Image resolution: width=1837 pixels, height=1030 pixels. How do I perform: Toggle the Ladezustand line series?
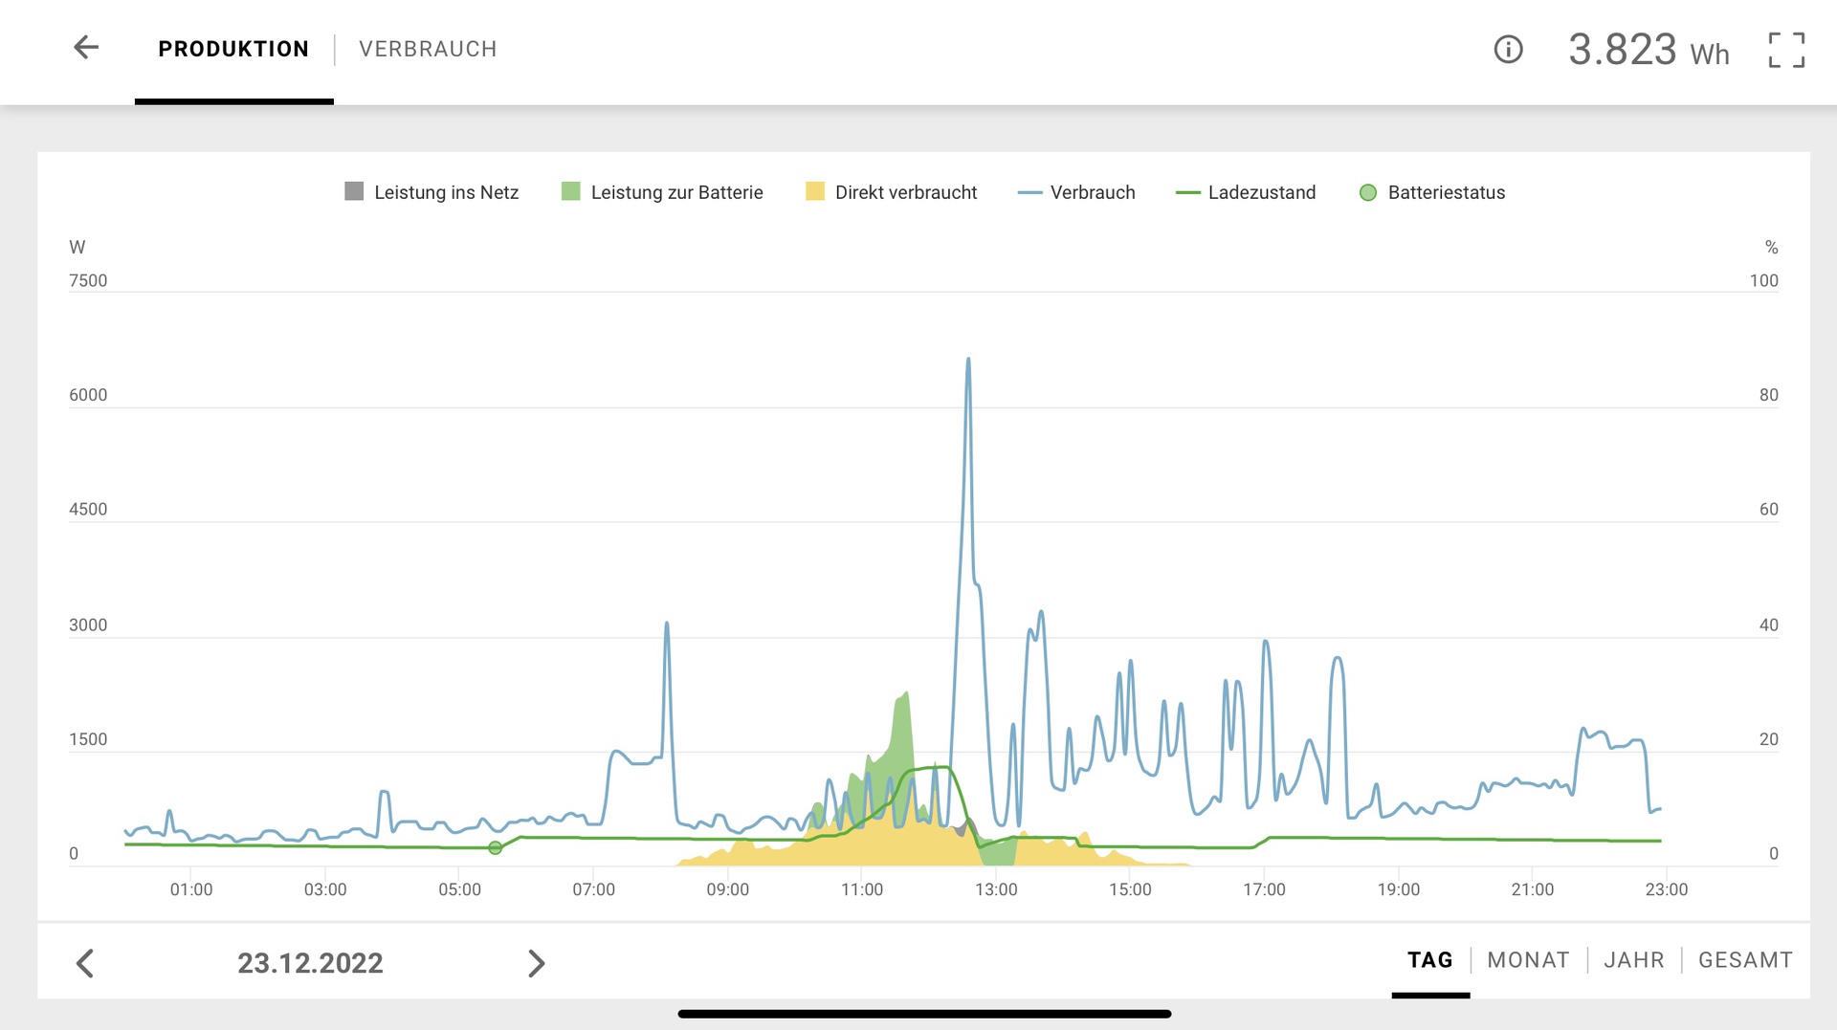[x=1246, y=192]
